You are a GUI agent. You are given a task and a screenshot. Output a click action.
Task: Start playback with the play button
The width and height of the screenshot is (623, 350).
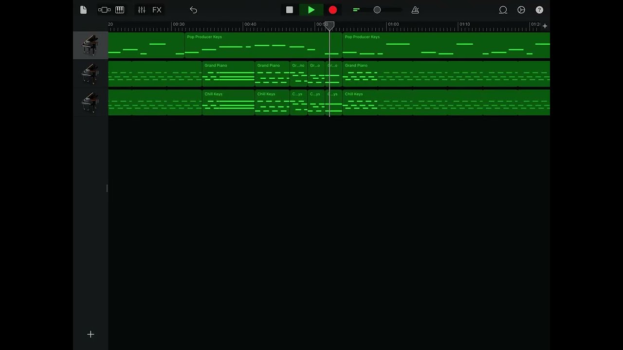(311, 10)
